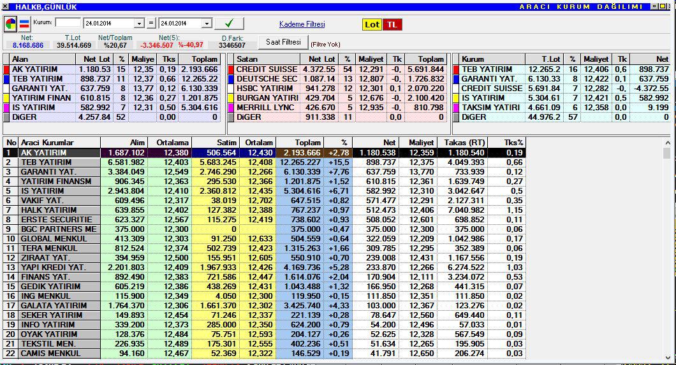Toggle Lot display mode
676x365 pixels.
coord(372,25)
